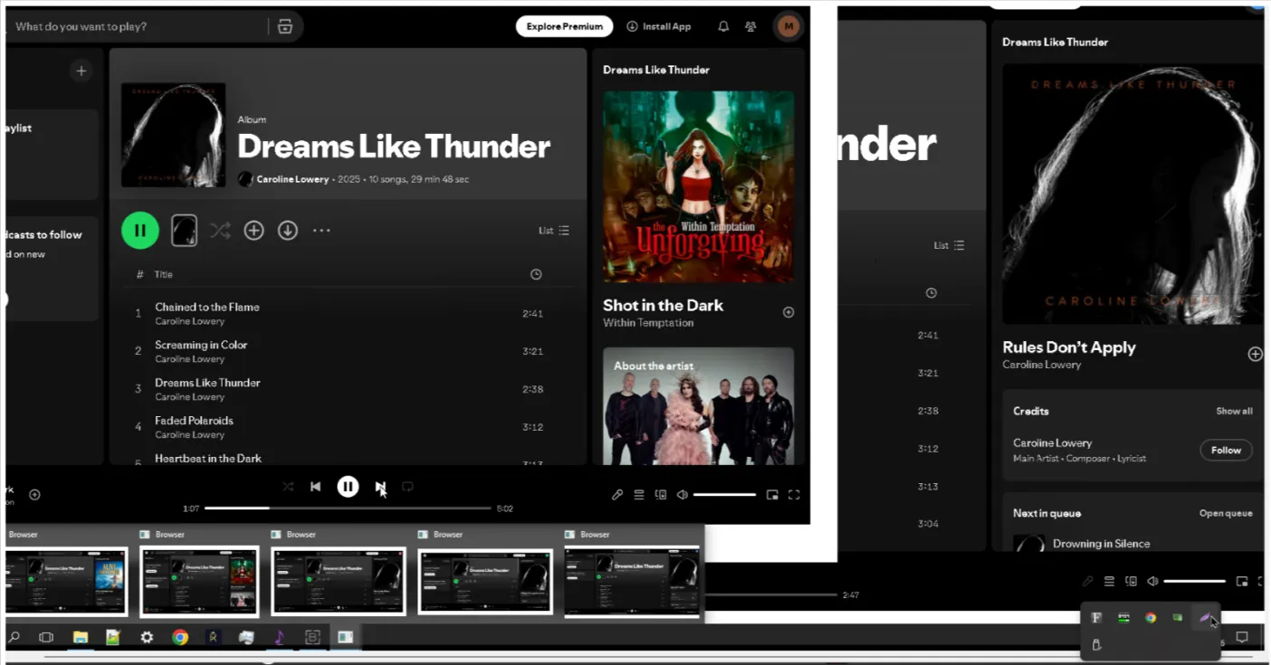Screen dimensions: 1271x665
Task: Click The Unforgiving album artwork
Action: [698, 187]
